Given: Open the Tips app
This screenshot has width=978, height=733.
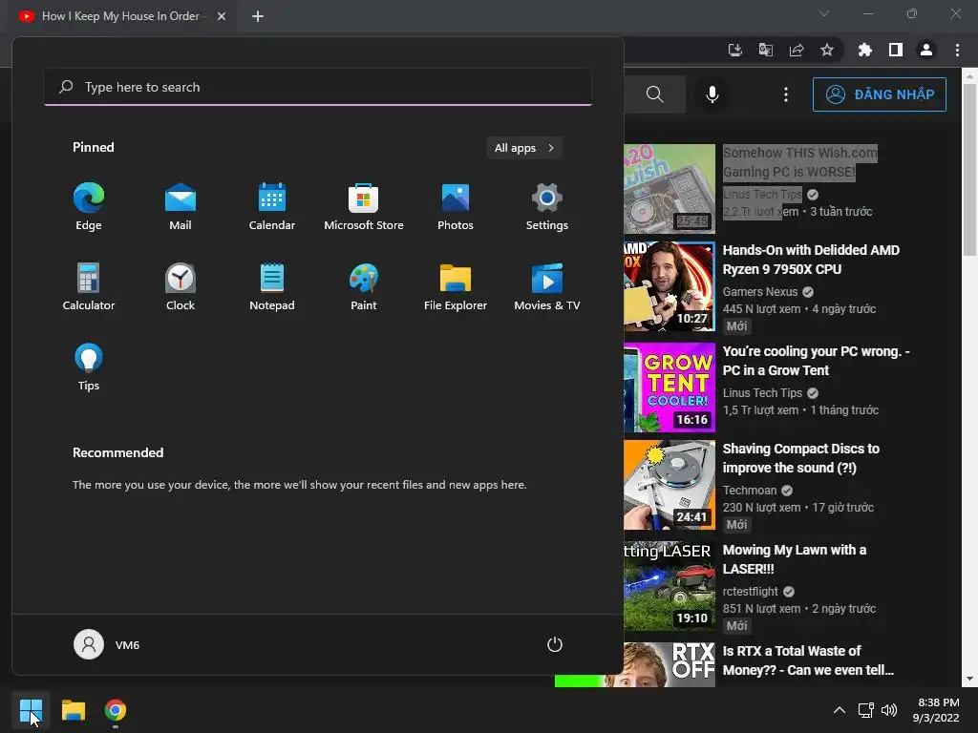Looking at the screenshot, I should coord(89,367).
